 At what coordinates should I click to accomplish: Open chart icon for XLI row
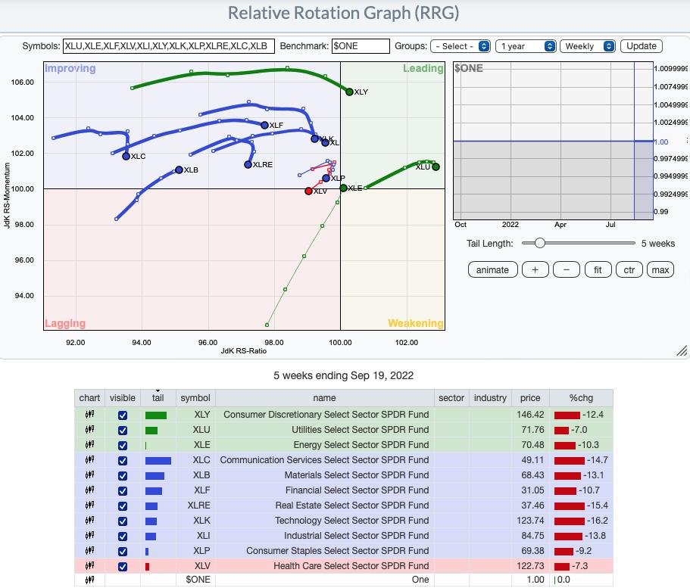pyautogui.click(x=90, y=535)
